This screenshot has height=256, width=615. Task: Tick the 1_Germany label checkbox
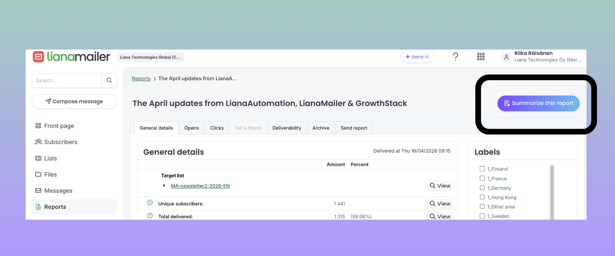[482, 188]
